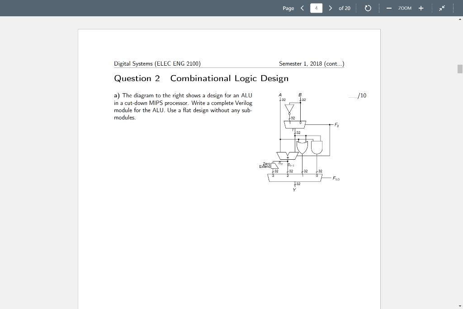Click the Y output label under the diagram
Viewport: 463px width, 309px height.
[x=294, y=190]
